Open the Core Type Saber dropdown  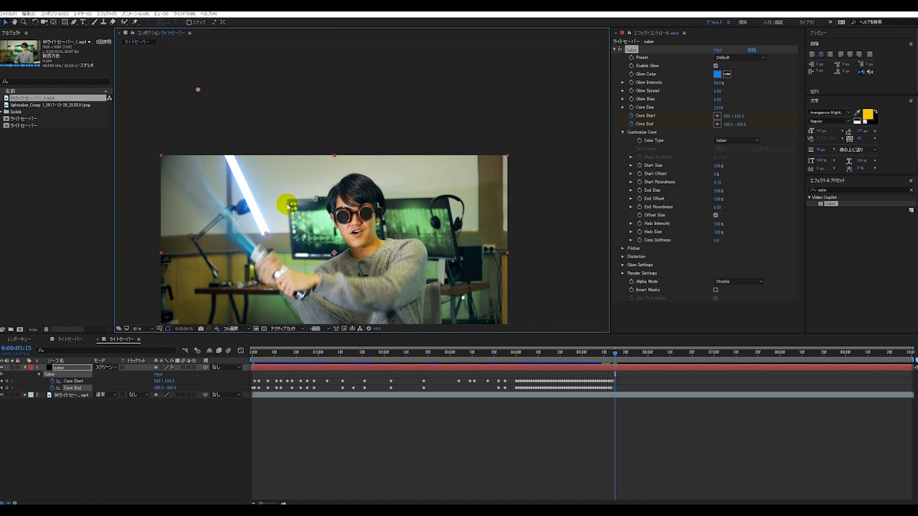click(737, 140)
